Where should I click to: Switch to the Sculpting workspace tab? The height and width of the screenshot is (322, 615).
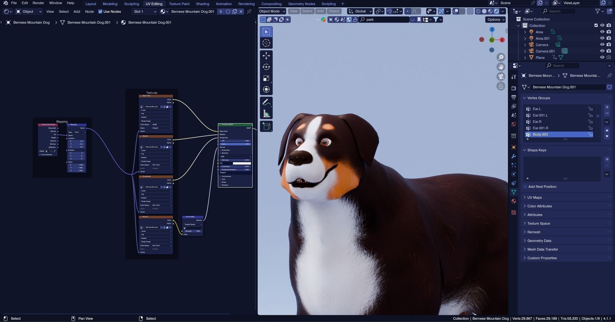point(132,4)
